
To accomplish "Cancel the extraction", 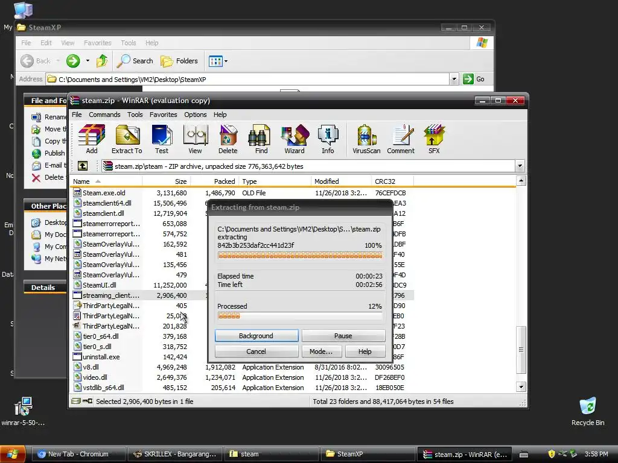I will click(x=256, y=351).
